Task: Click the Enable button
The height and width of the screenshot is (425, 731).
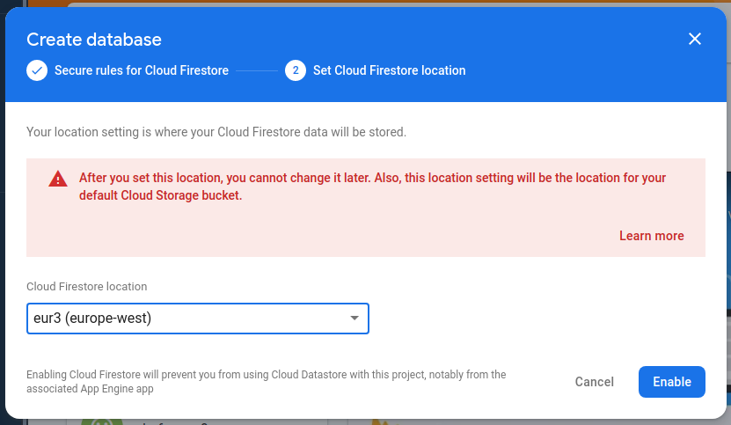Action: (x=672, y=382)
